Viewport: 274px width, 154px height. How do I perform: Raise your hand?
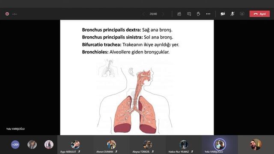pos(198,14)
